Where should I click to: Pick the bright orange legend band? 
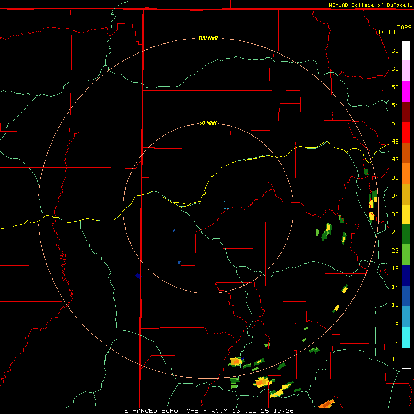[406, 174]
